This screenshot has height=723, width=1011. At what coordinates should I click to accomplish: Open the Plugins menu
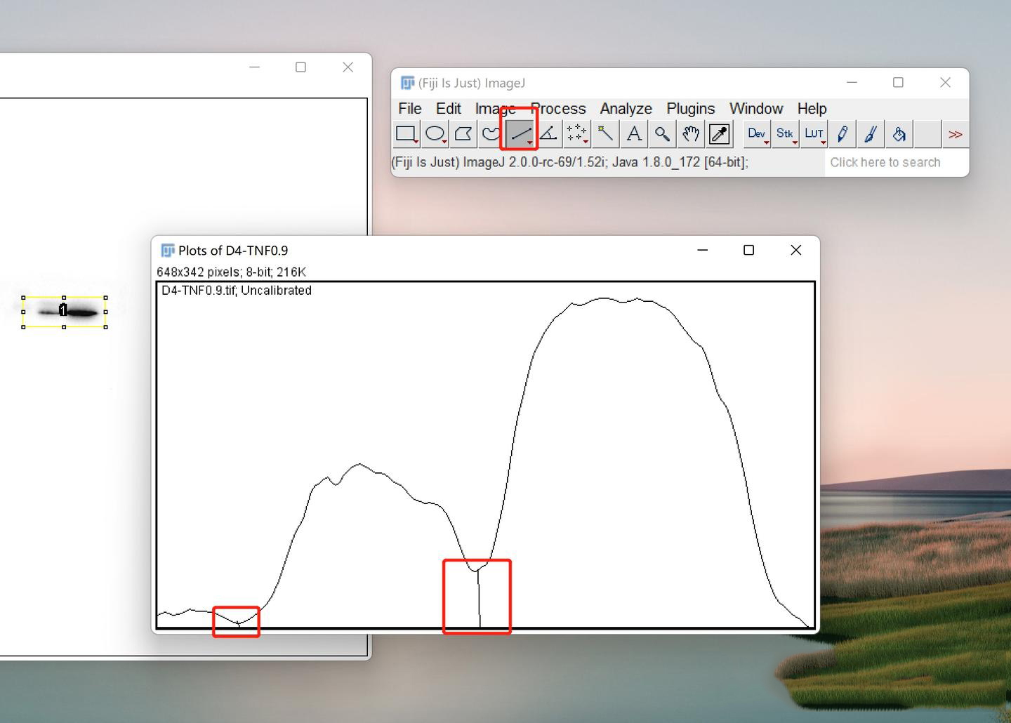pyautogui.click(x=690, y=109)
